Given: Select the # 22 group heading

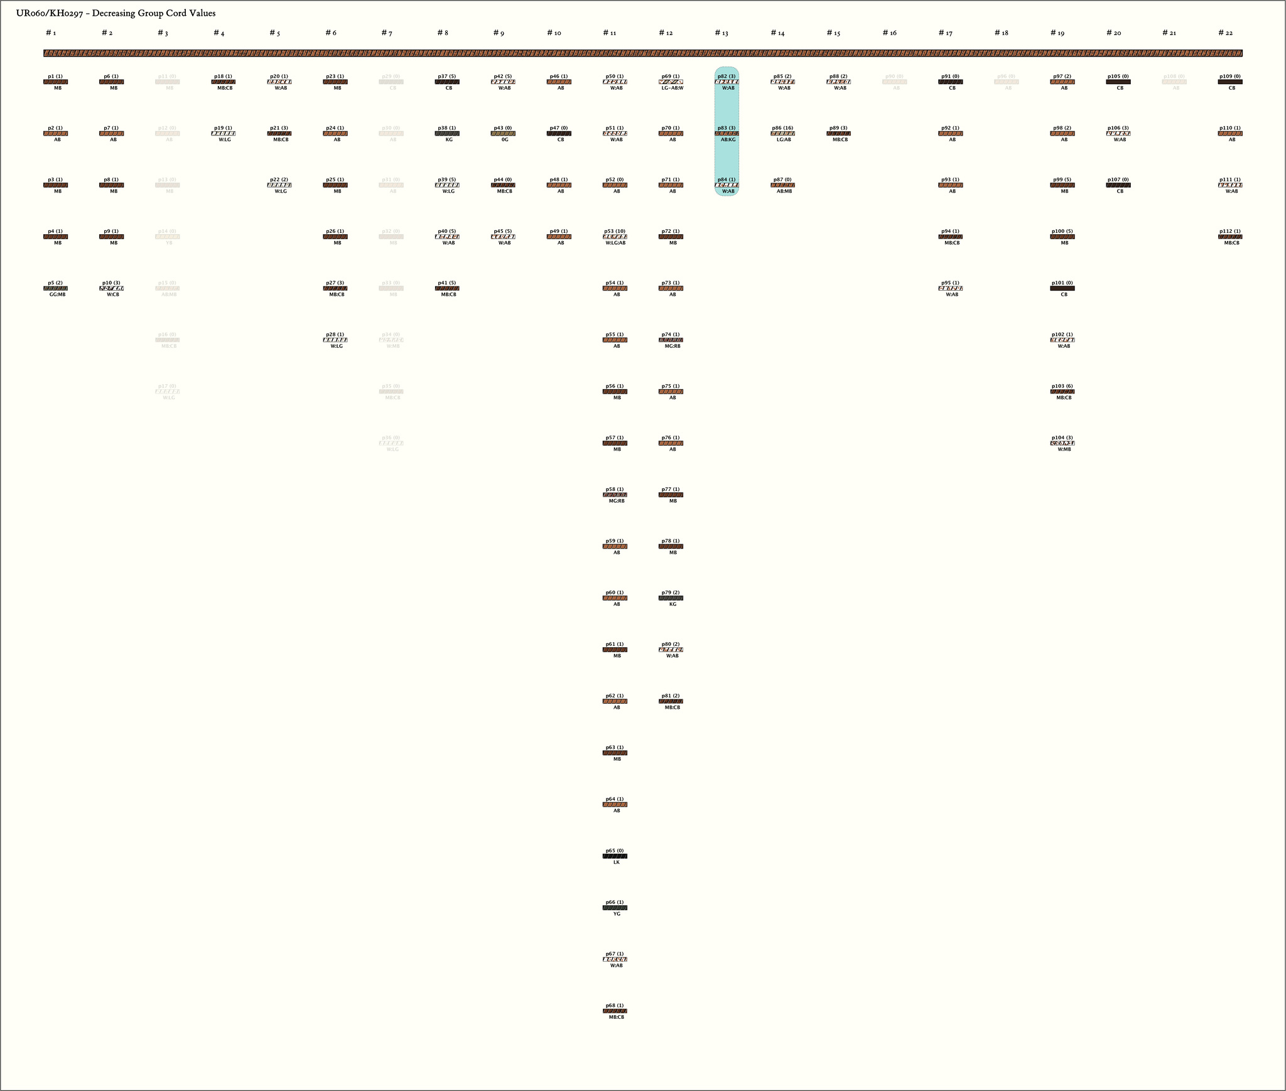Looking at the screenshot, I should [x=1225, y=33].
